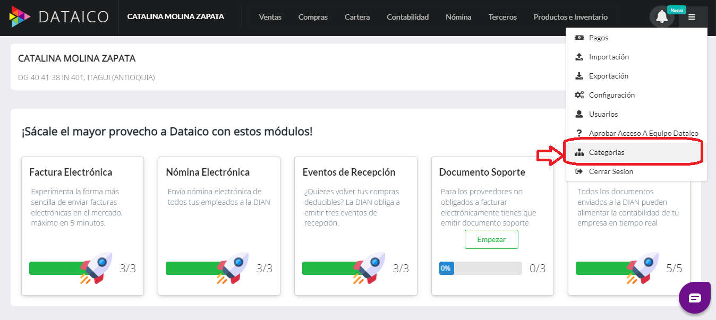The width and height of the screenshot is (716, 320).
Task: Click the Categorias sitemap icon
Action: tap(579, 152)
